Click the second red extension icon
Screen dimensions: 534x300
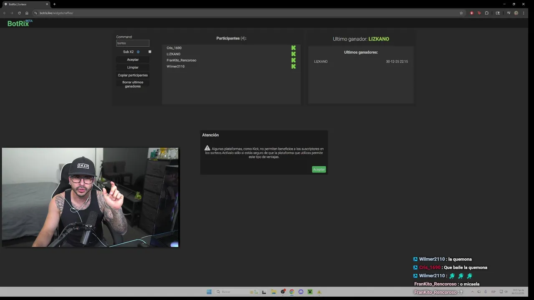pyautogui.click(x=479, y=13)
